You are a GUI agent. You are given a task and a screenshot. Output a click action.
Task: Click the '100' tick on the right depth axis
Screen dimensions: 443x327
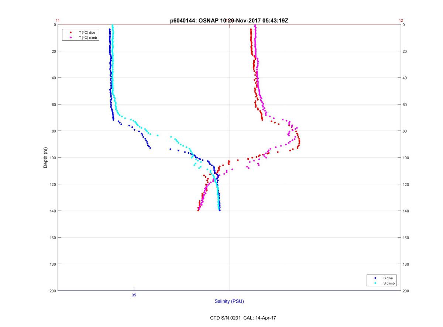pos(406,158)
